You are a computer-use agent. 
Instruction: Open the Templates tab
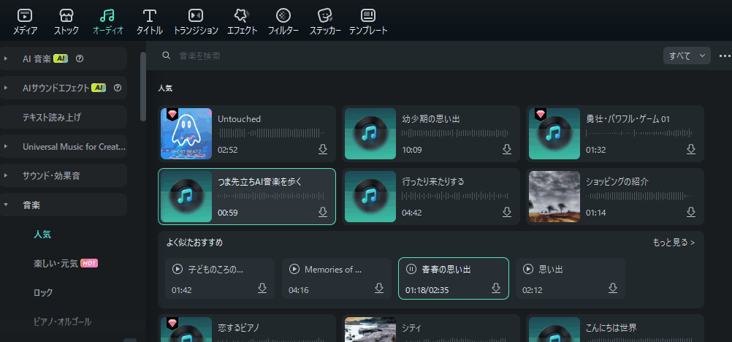[367, 16]
